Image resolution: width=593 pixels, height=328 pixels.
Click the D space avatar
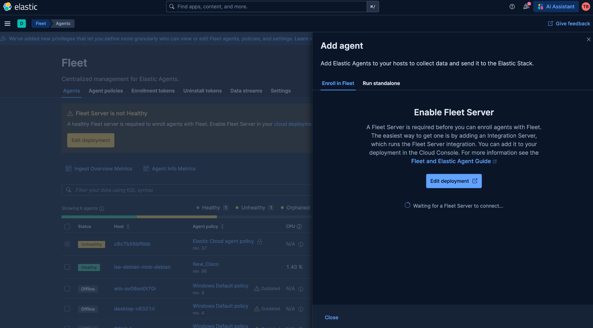[21, 23]
